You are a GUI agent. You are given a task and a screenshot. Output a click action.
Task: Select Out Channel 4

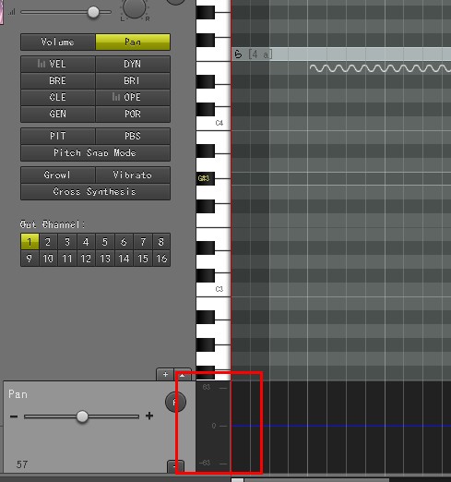click(86, 242)
